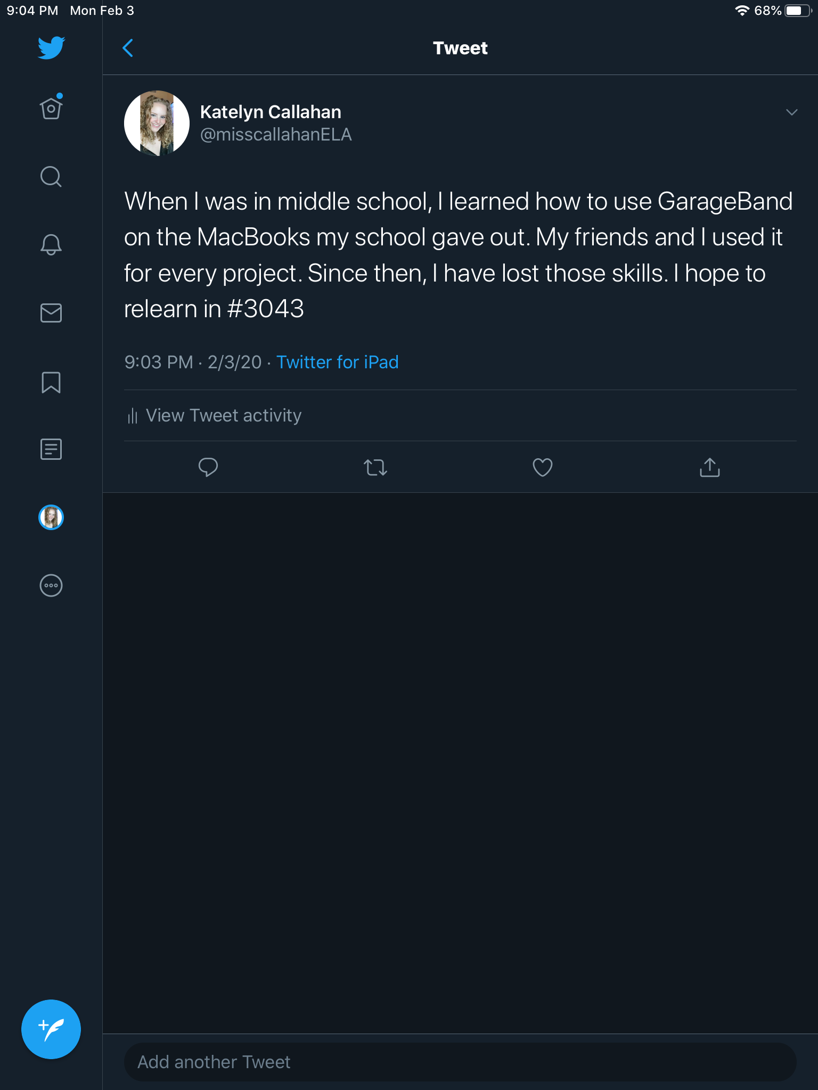This screenshot has height=1090, width=818.
Task: Open profile from sidebar avatar
Action: [51, 517]
